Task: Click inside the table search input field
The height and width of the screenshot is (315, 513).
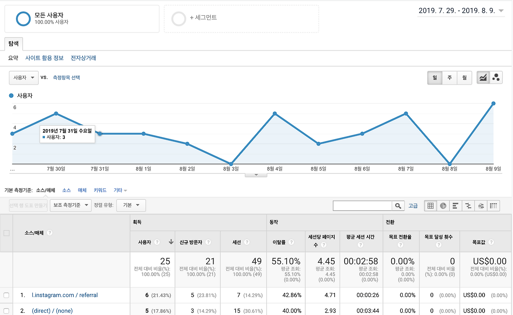Action: (x=363, y=206)
